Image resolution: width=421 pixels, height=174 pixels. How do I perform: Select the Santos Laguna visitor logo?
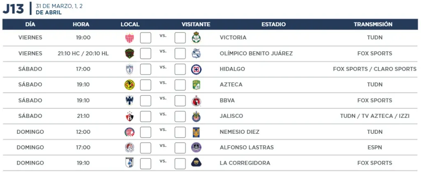click(196, 38)
